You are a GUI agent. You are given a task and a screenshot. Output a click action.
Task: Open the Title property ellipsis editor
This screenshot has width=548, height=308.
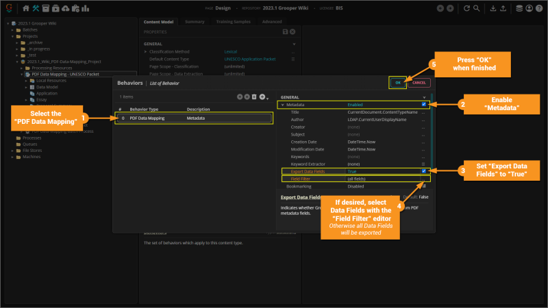click(423, 112)
